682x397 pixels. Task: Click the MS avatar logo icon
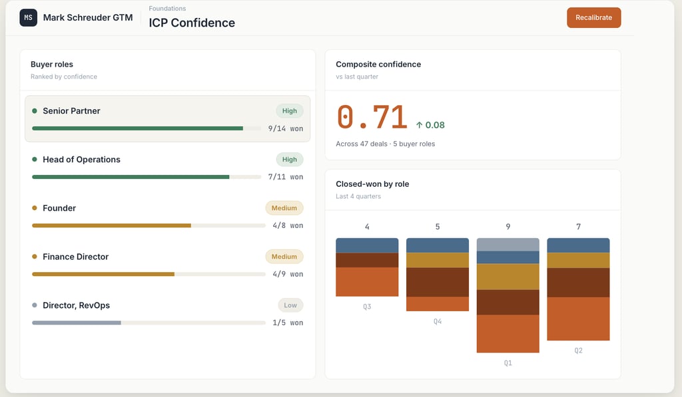(29, 18)
